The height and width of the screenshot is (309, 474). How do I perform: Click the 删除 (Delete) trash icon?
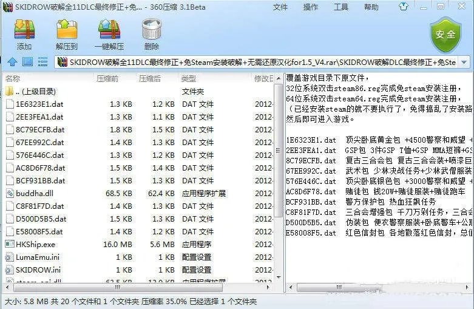152,29
